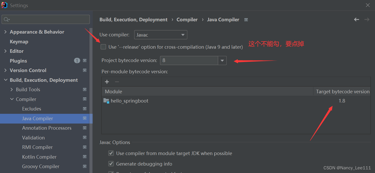The height and width of the screenshot is (173, 375).
Task: Click the Compiler breadcrumb link
Action: [x=187, y=19]
